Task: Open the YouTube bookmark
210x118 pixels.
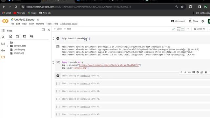Action: [19, 13]
